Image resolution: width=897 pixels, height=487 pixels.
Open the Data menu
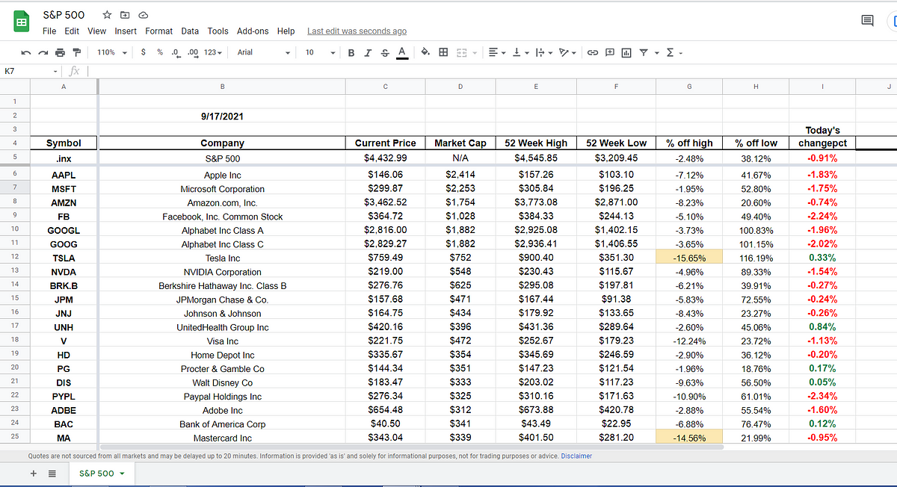click(190, 31)
